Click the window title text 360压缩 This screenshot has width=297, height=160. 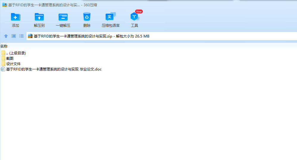coord(90,5)
